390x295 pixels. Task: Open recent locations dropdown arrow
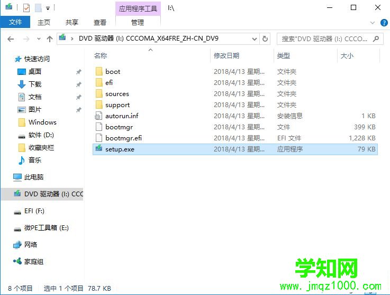coord(39,39)
